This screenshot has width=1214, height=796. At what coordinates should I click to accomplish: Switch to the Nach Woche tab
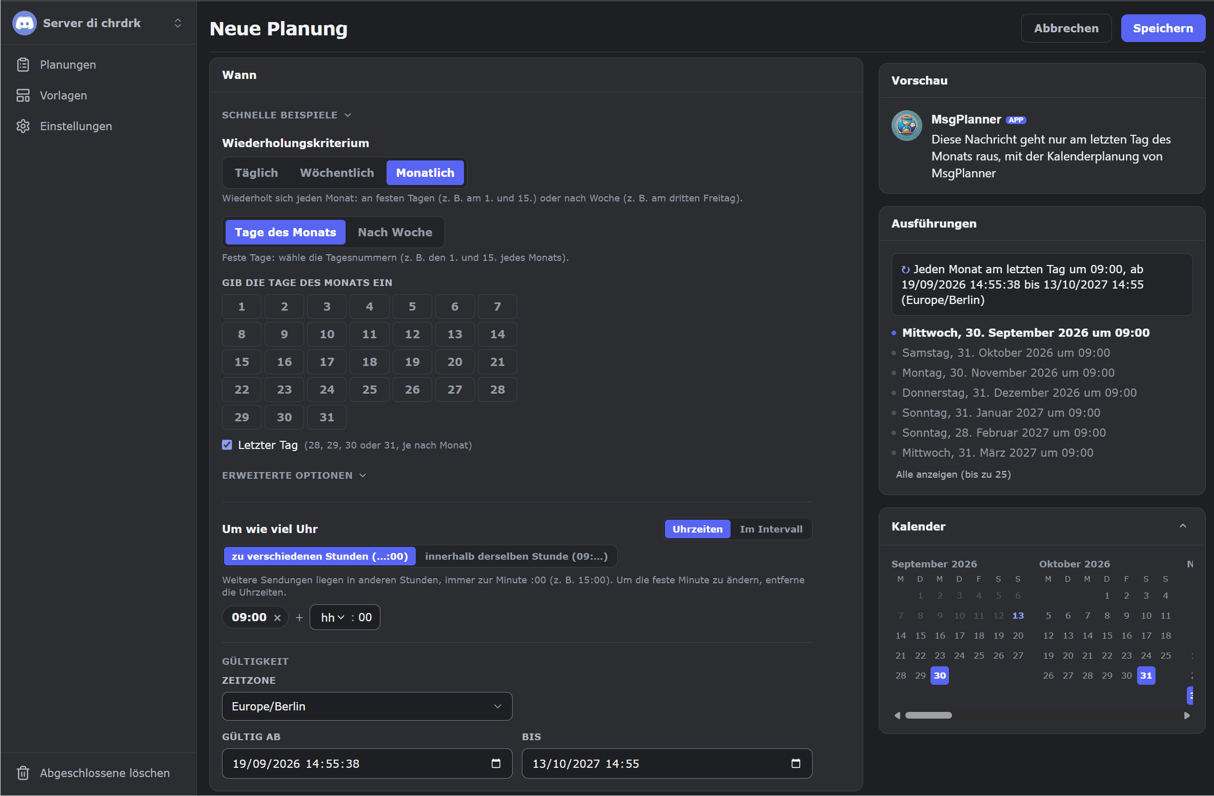coord(395,232)
